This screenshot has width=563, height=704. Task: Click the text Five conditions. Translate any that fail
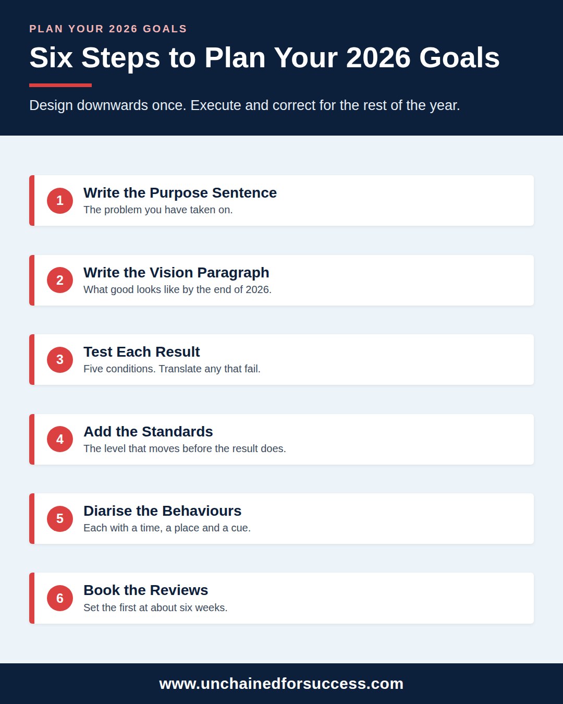[172, 369]
